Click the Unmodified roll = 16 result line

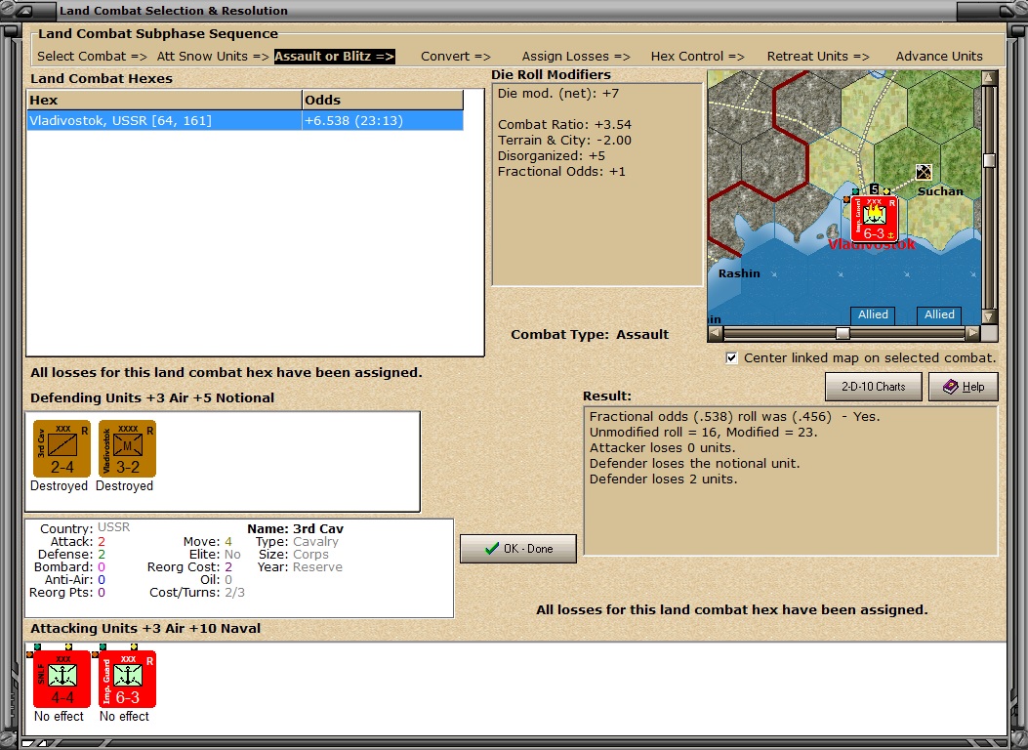[704, 432]
